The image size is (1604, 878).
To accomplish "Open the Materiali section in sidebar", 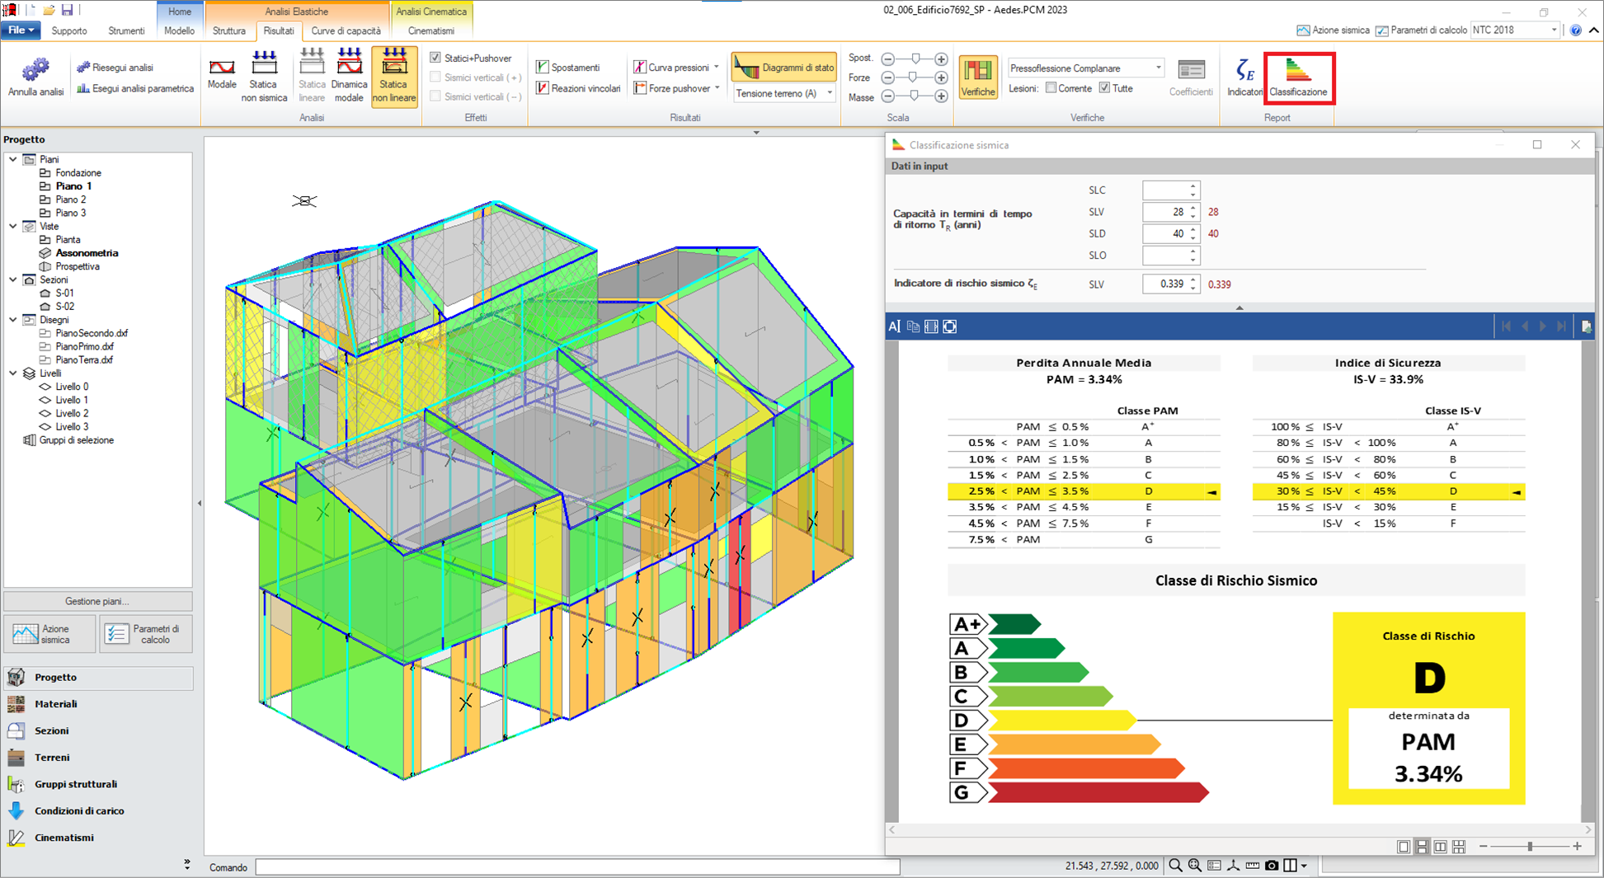I will coord(56,704).
